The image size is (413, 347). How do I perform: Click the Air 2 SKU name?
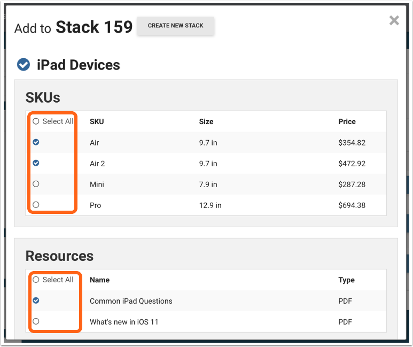97,164
